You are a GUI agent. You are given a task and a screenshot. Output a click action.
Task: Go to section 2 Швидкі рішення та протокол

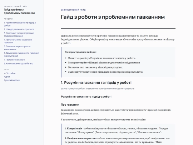coord(19,29)
